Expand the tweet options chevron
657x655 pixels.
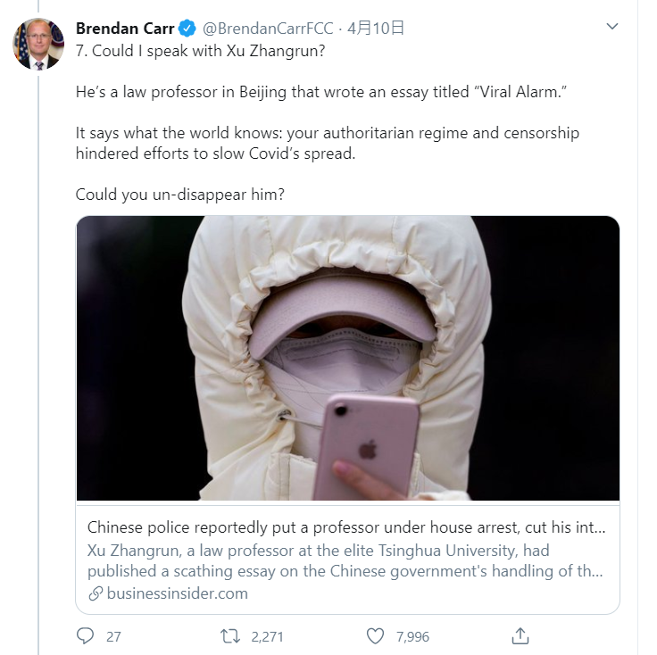[x=612, y=27]
